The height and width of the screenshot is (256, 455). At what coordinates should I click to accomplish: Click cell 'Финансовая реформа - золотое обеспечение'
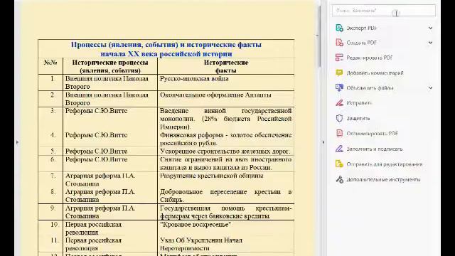click(x=226, y=139)
